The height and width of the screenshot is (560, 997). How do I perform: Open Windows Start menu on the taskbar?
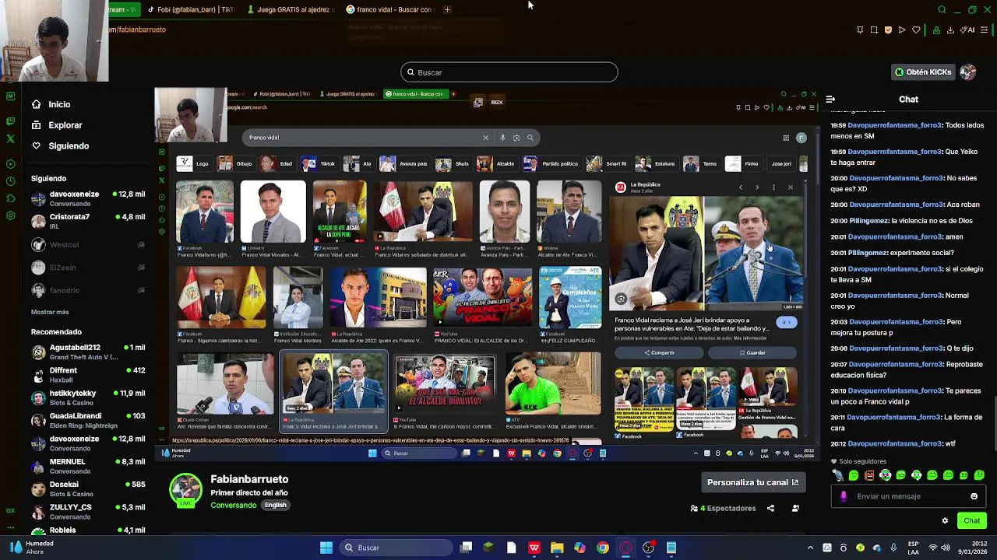click(326, 548)
